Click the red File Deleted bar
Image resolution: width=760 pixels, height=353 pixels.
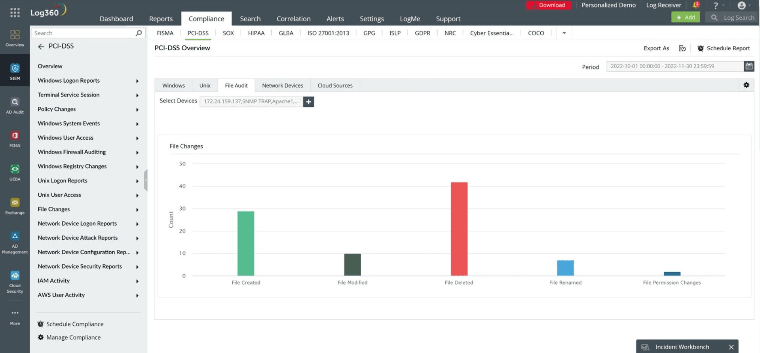pos(459,229)
